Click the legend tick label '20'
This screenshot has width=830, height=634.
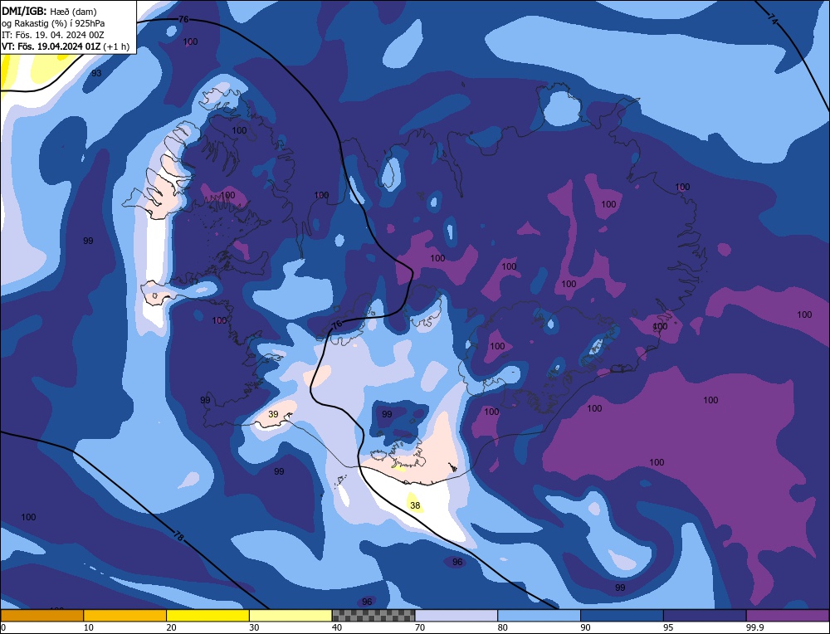tap(171, 627)
